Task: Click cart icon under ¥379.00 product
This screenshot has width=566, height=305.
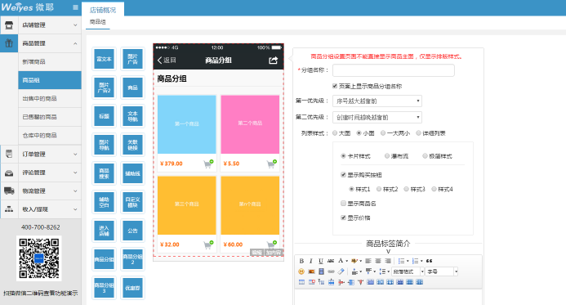Action: (x=208, y=164)
